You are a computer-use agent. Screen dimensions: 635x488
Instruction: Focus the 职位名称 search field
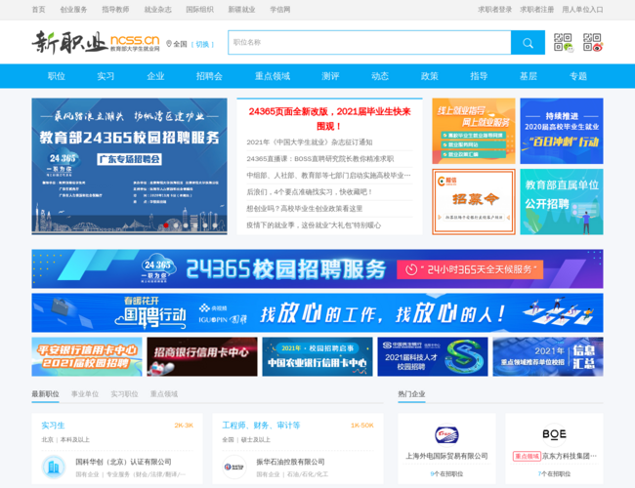[369, 43]
